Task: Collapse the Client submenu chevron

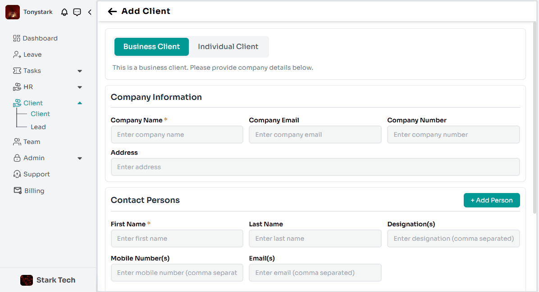Action: pyautogui.click(x=80, y=103)
